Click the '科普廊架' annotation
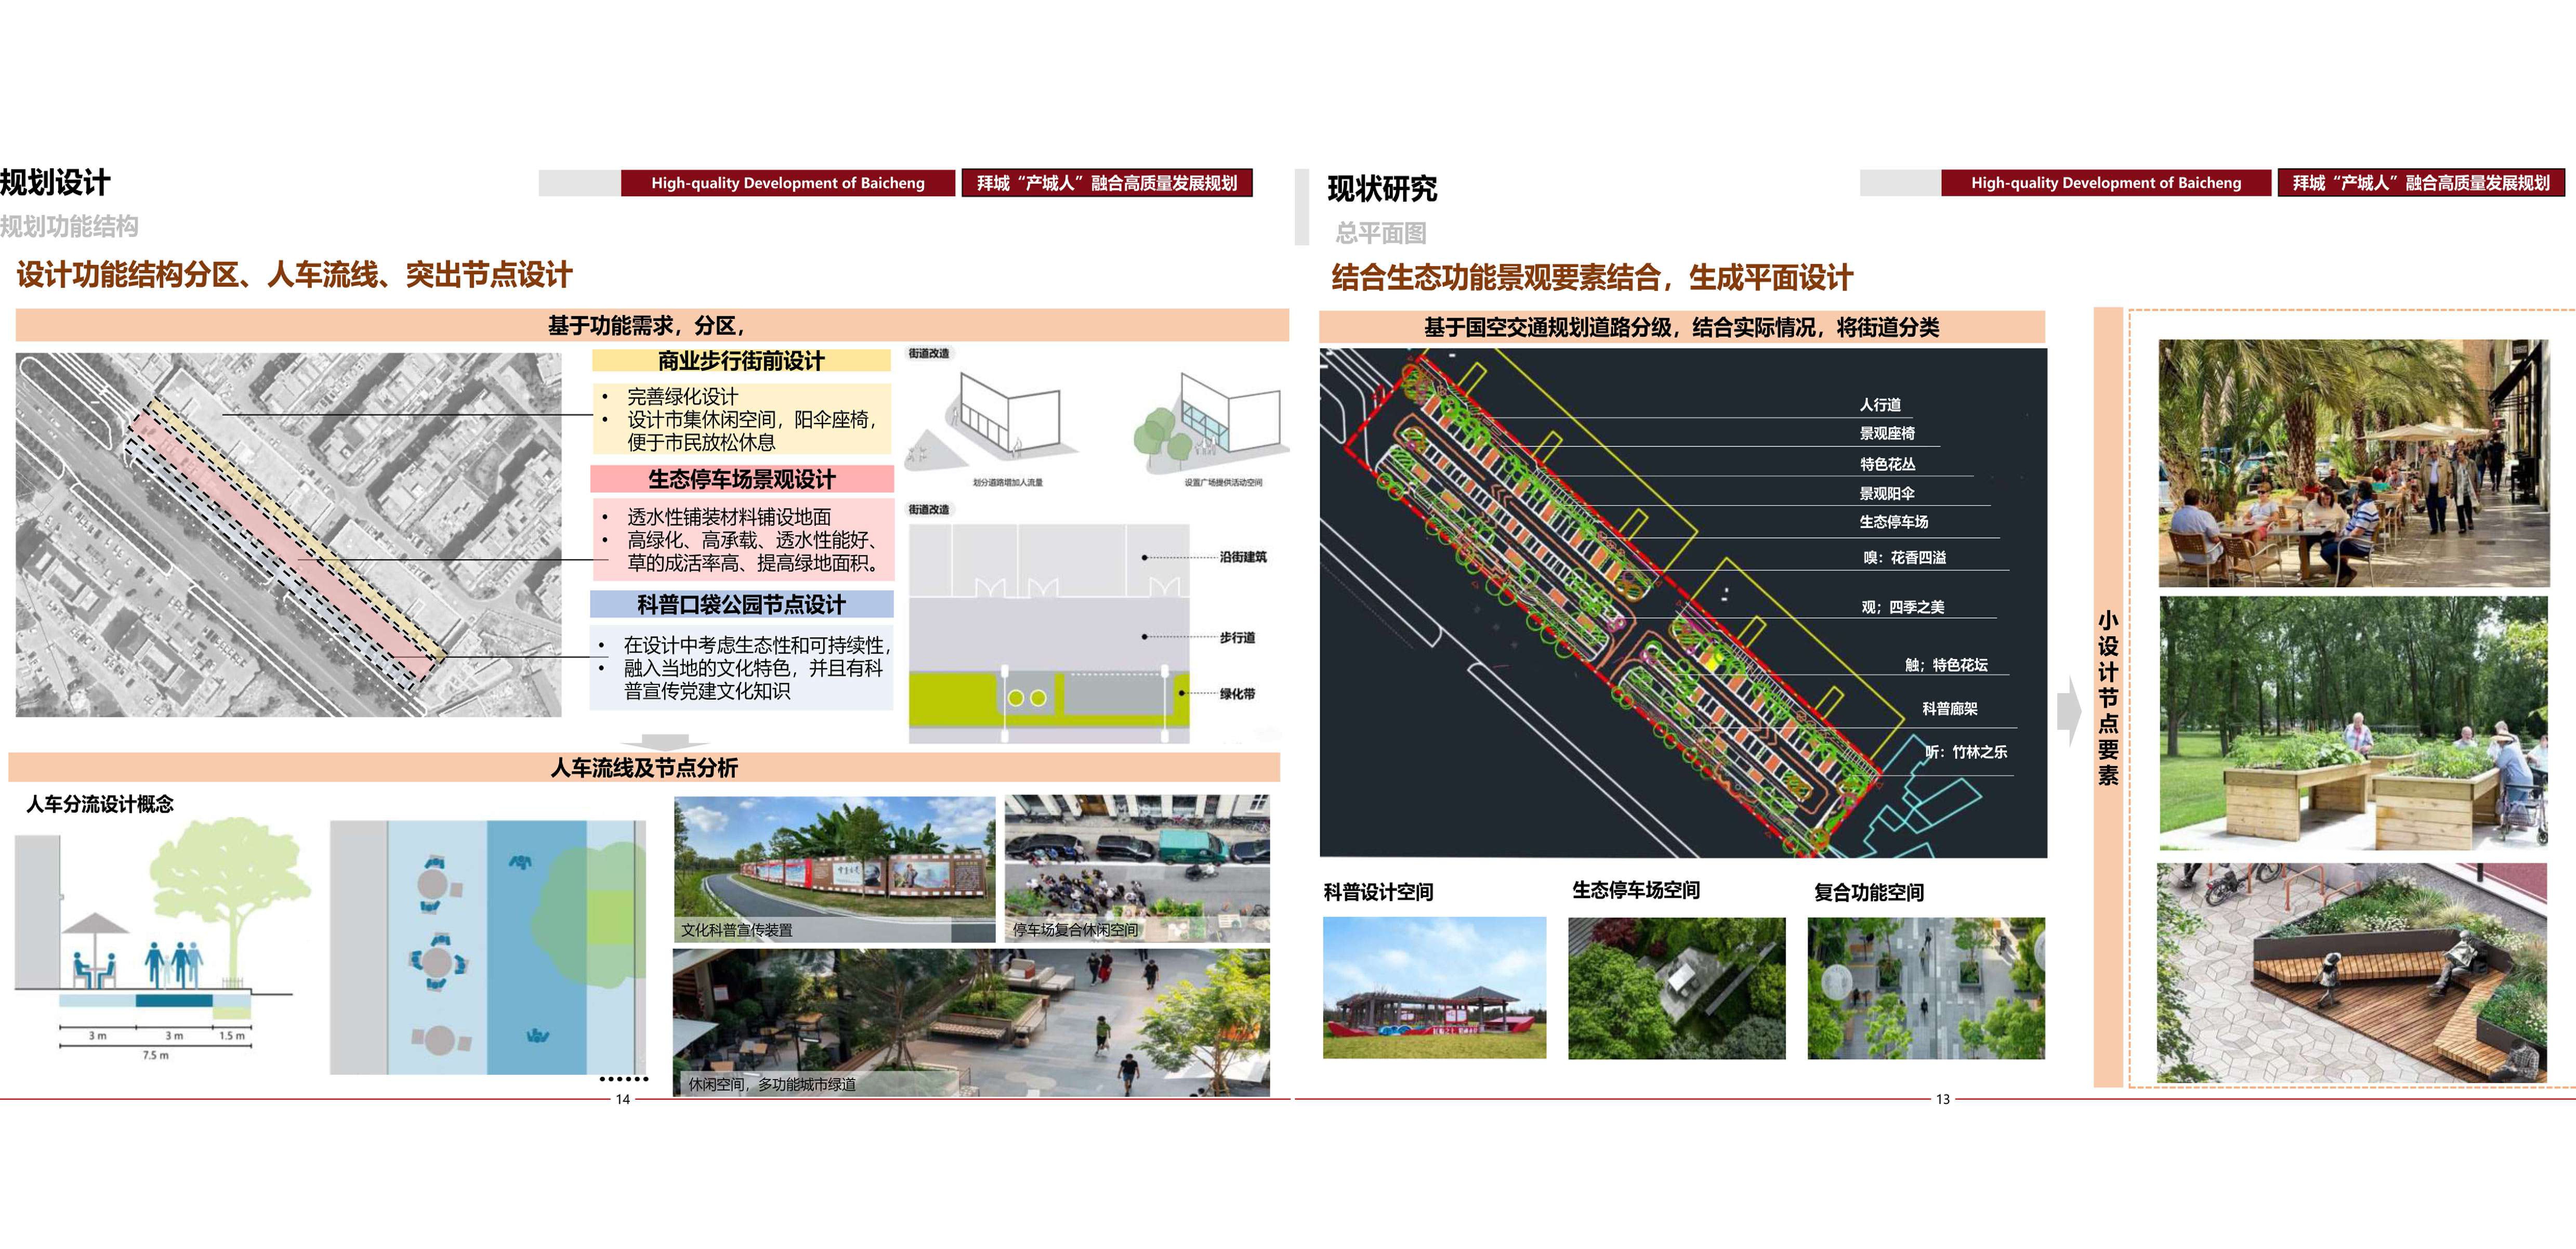The image size is (2576, 1249). click(1950, 709)
